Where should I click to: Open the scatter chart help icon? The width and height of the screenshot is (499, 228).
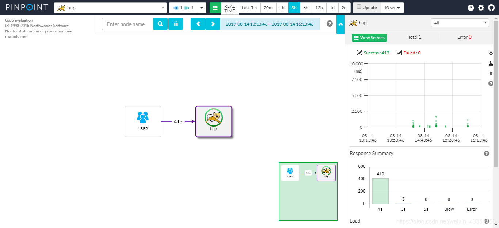click(491, 84)
